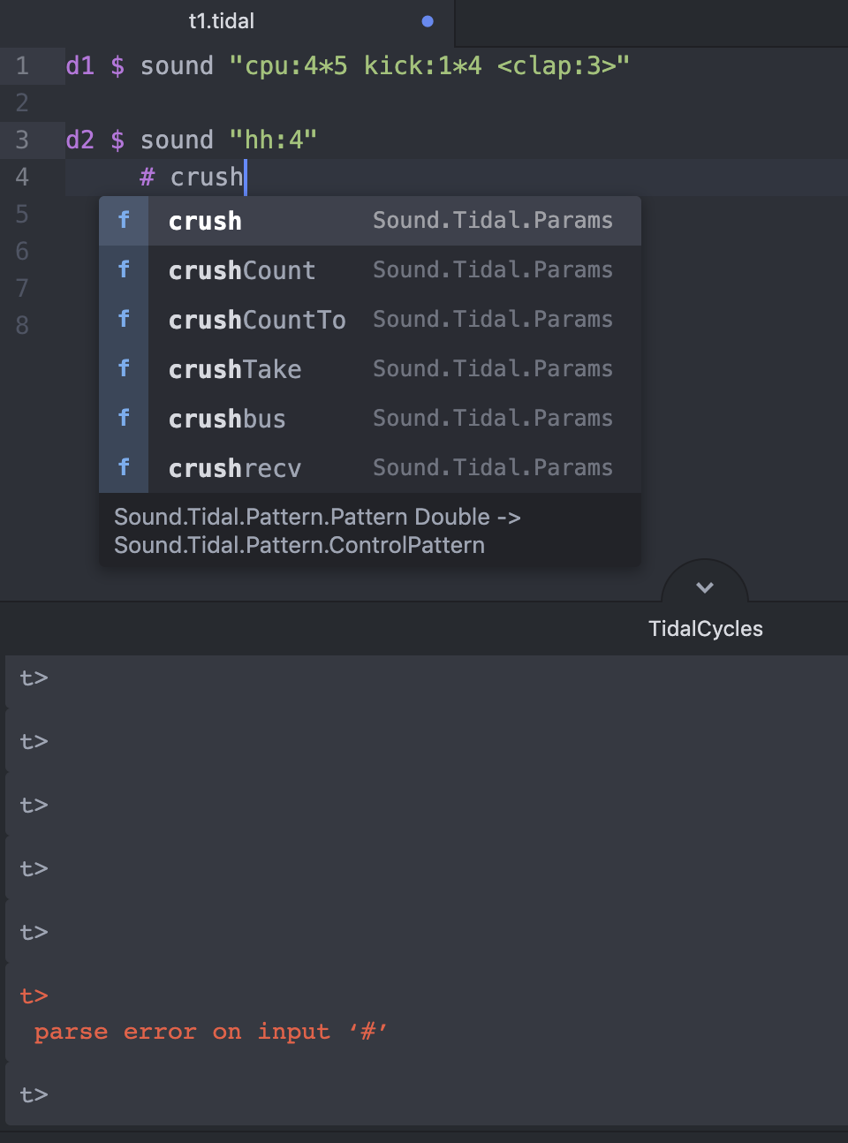Click line number 1 in the gutter
This screenshot has width=848, height=1143.
click(22, 66)
